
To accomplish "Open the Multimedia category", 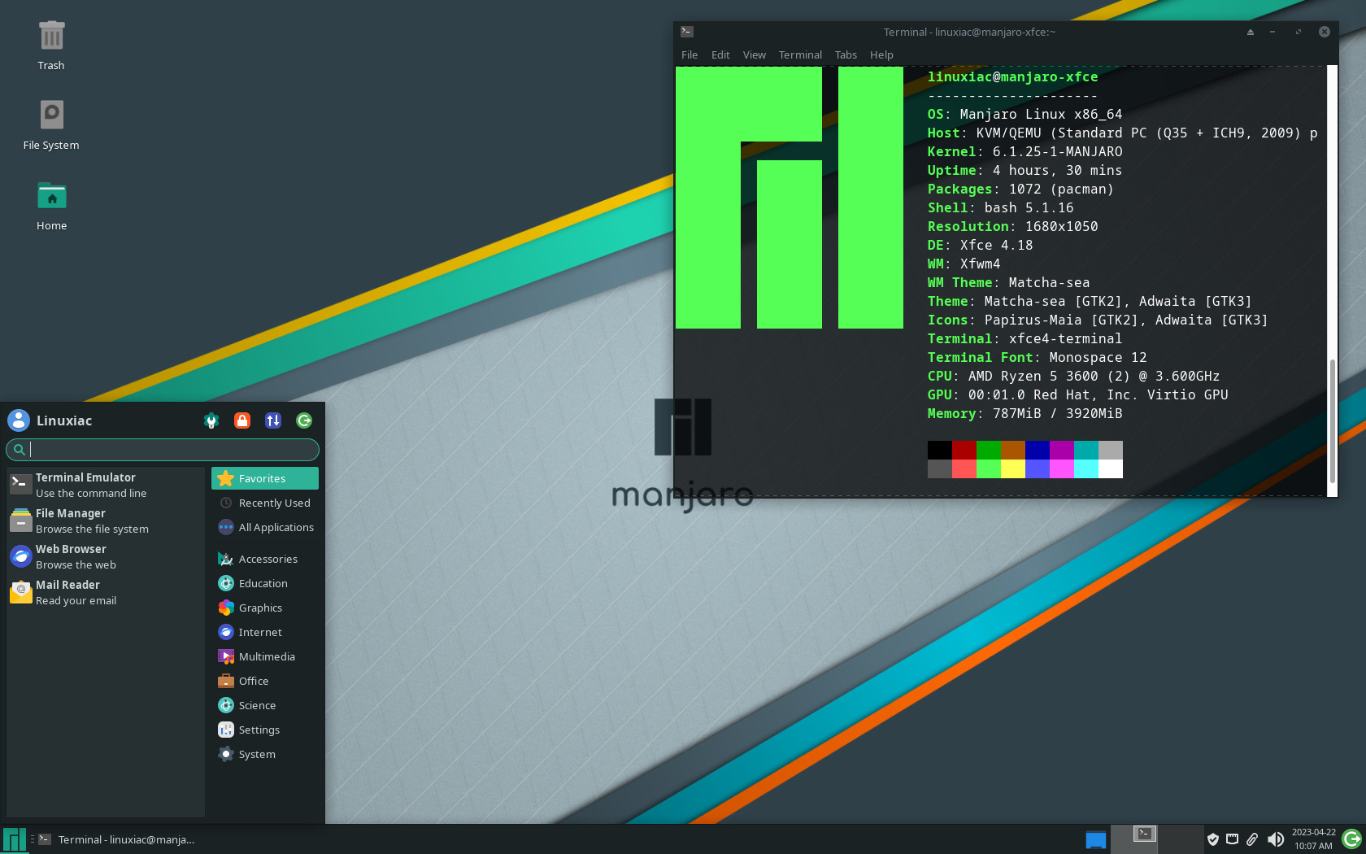I will point(265,656).
